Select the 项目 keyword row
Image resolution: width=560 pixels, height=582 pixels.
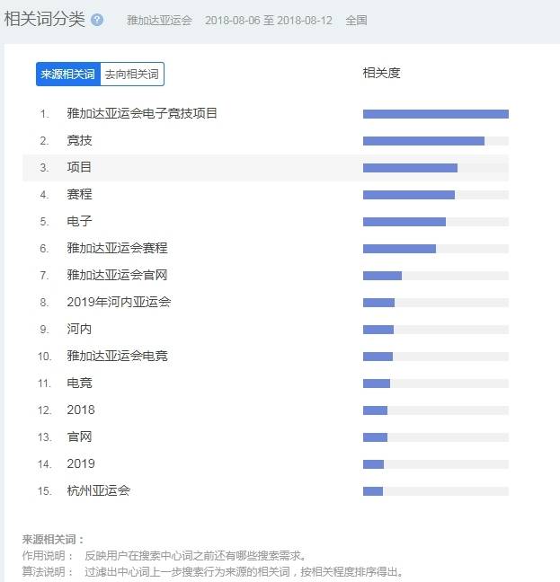(x=79, y=168)
